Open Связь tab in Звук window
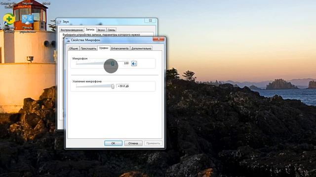The height and width of the screenshot is (177, 316). pyautogui.click(x=111, y=30)
